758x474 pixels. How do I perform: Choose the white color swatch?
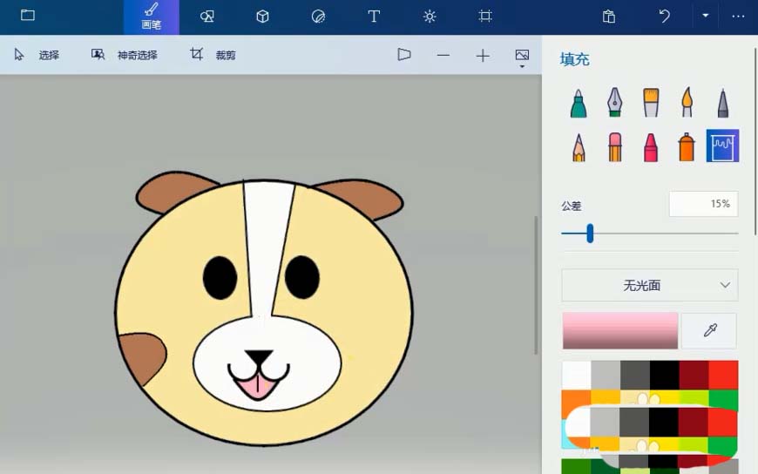coord(576,376)
